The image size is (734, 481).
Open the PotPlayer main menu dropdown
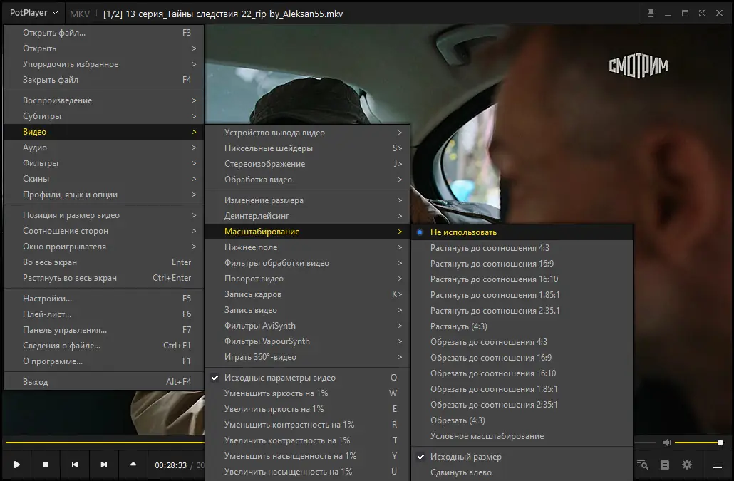(32, 14)
